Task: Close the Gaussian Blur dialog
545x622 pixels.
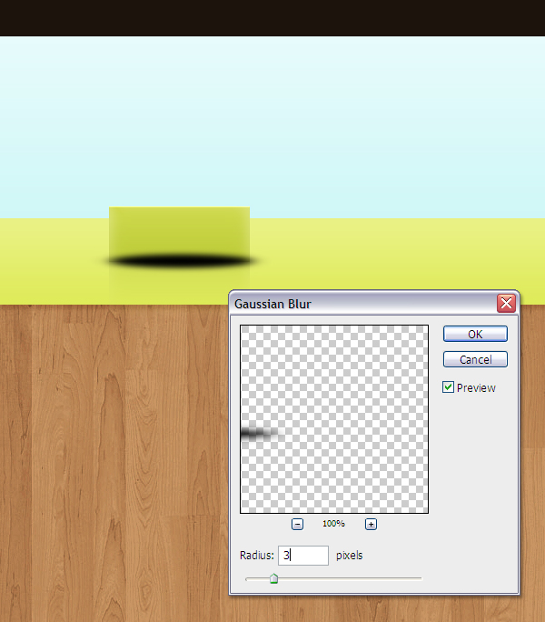Action: [506, 304]
